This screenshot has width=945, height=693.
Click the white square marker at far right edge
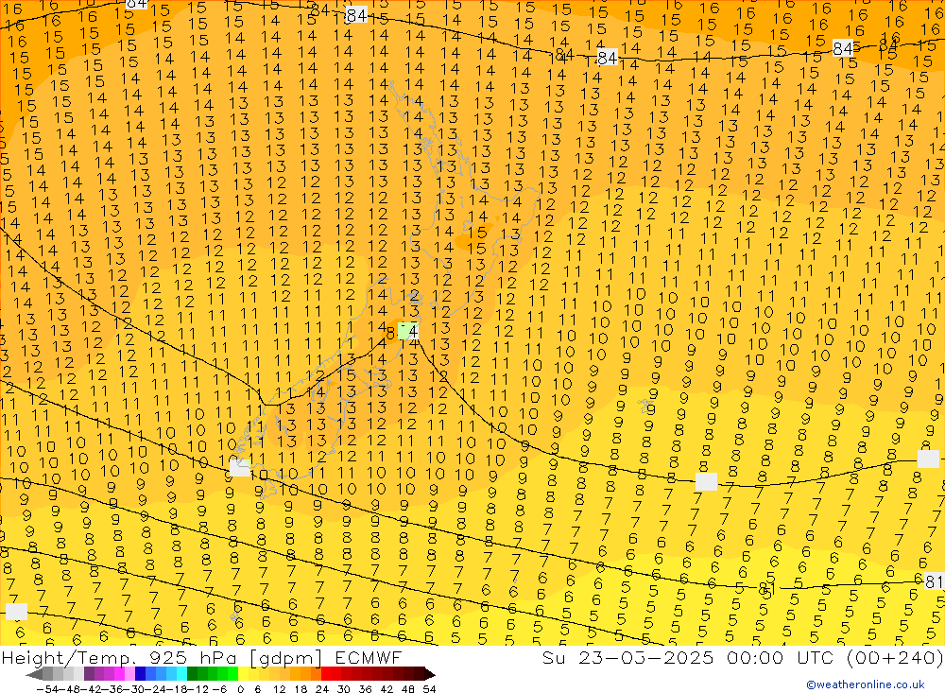929,459
